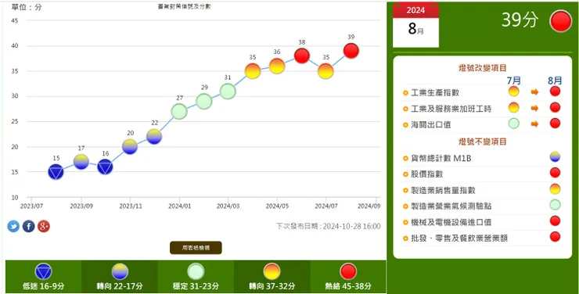The width and height of the screenshot is (579, 294).
Task: Click the 燈號改變項目 heading
Action: coord(482,68)
